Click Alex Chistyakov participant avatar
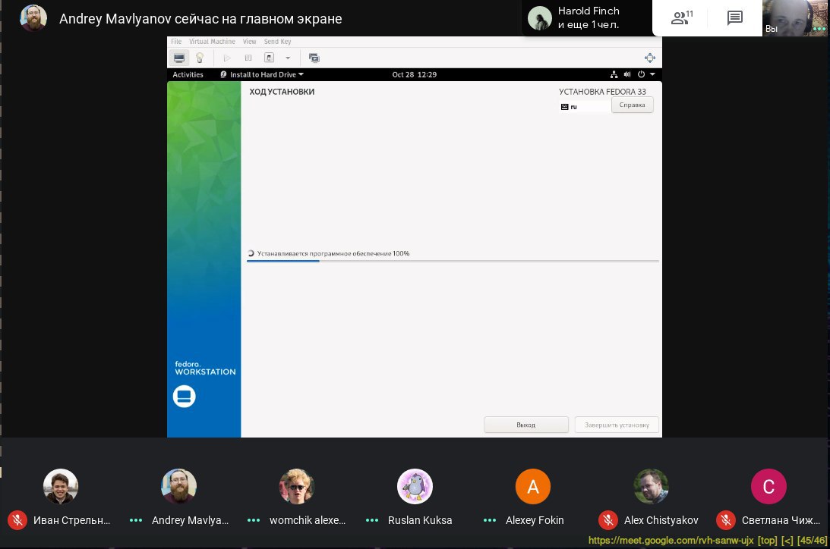Image resolution: width=830 pixels, height=549 pixels. tap(651, 486)
